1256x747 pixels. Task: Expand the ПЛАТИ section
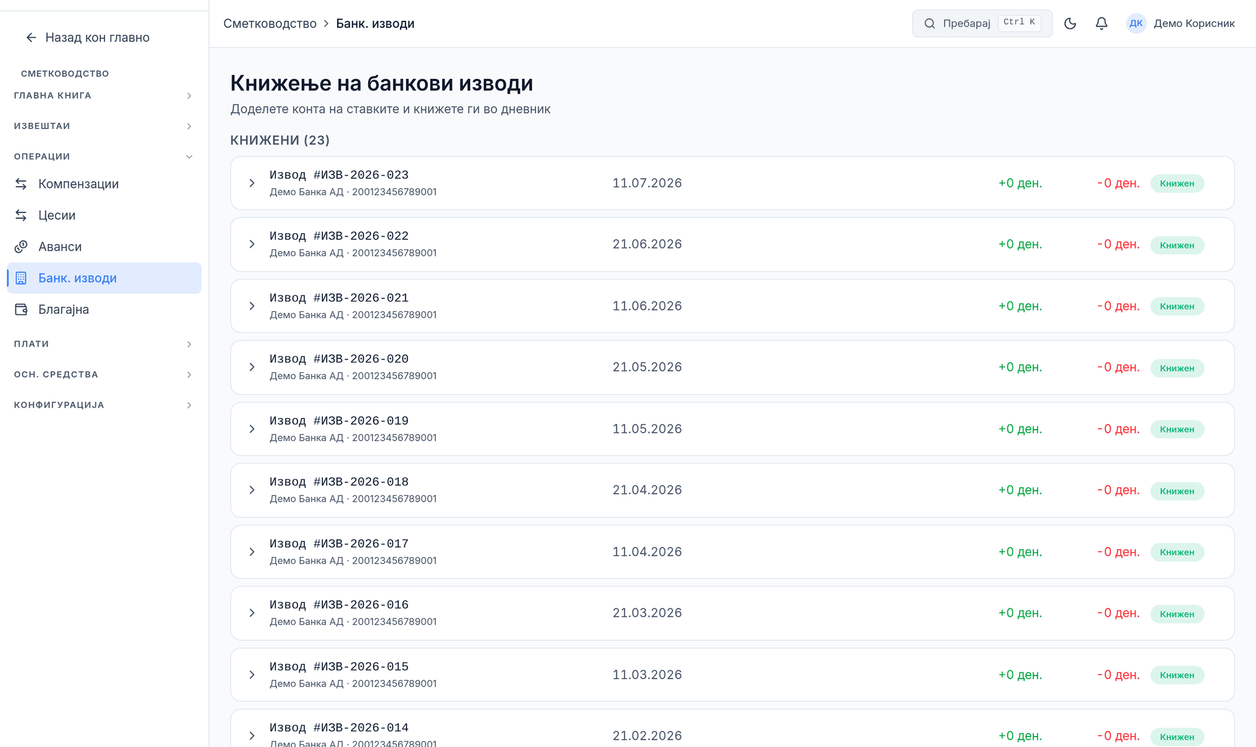[x=104, y=344]
